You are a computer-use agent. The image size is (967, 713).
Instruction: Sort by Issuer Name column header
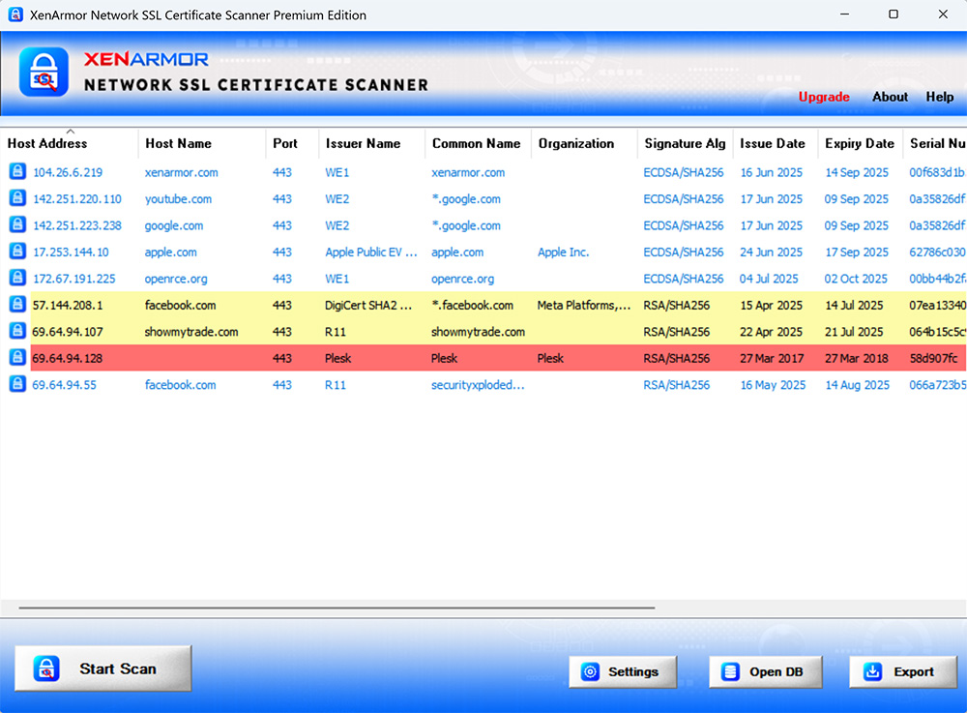(x=372, y=144)
